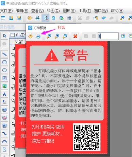Zoom out in the print preview toolbar
The height and width of the screenshot is (157, 132).
(49, 36)
